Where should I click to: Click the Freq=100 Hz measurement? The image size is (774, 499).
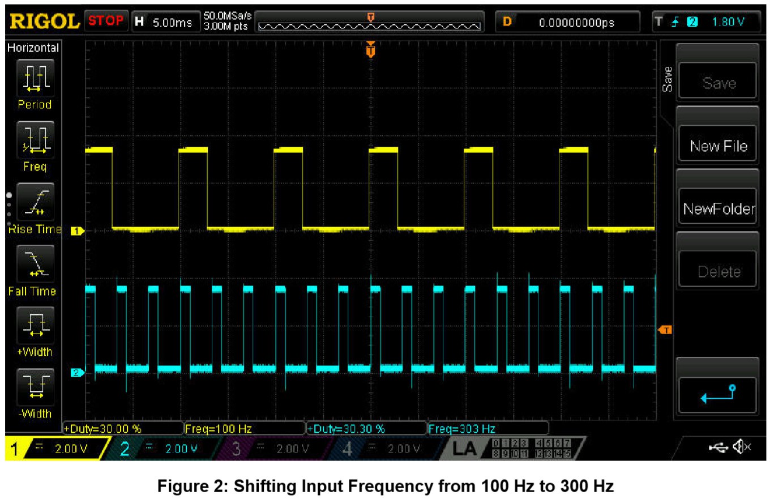tap(245, 429)
